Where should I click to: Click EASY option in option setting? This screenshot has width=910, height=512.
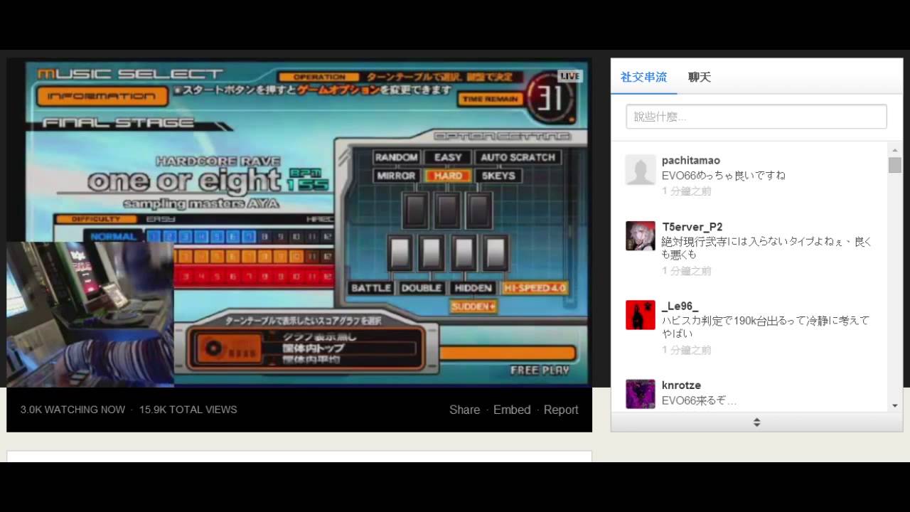(448, 157)
